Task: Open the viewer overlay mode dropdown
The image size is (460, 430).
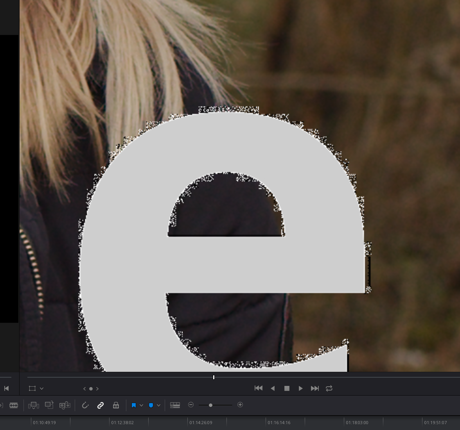Action: (41, 389)
